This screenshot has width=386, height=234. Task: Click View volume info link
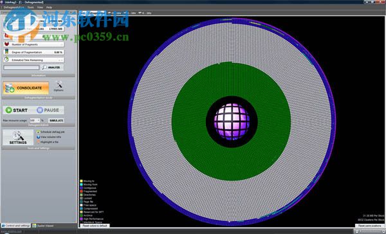(51, 137)
